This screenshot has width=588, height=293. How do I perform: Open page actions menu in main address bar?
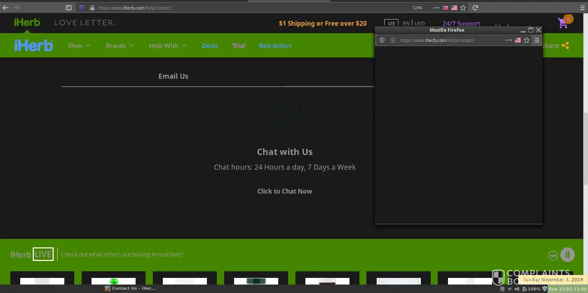(437, 8)
